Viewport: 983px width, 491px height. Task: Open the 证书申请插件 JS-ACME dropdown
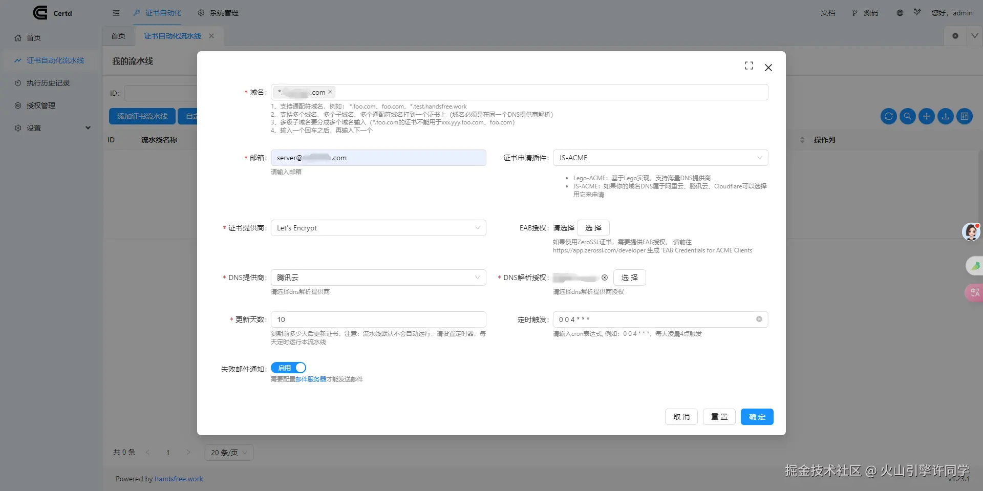tap(660, 158)
